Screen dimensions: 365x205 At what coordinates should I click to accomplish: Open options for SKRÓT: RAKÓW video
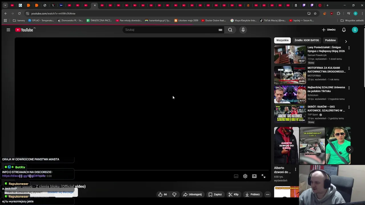pos(349,107)
